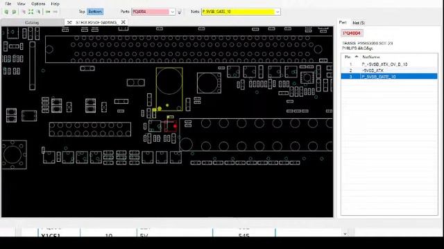
Task: Switch to the Catalog tab
Action: click(x=32, y=22)
